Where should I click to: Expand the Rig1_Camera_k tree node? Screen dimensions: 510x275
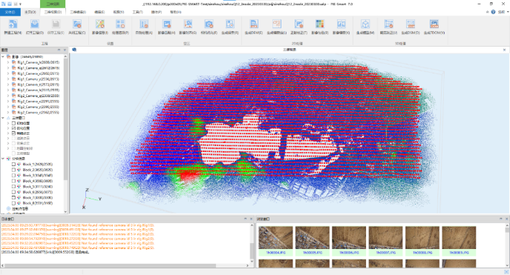click(x=8, y=62)
